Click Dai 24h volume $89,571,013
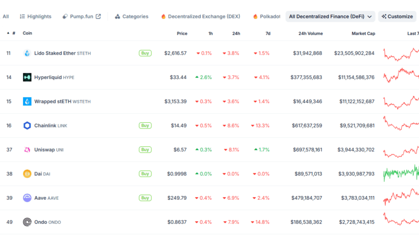Viewport: 419px width, 236px height. (x=308, y=174)
